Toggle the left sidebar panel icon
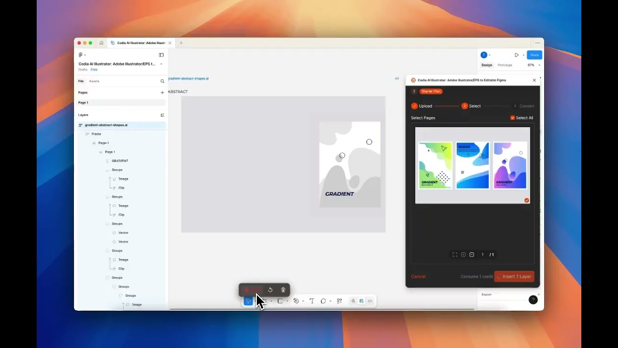Screen dimensions: 618x348 point(161,55)
